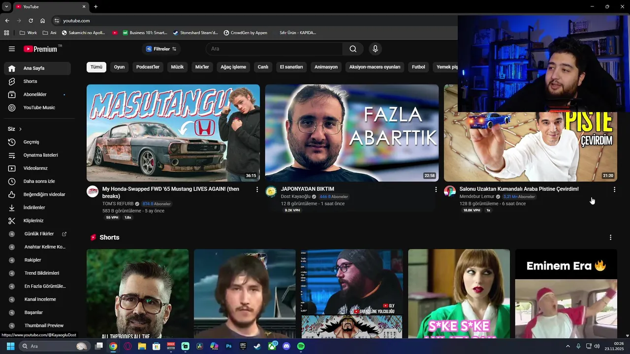Open the Filtreler filter button

[x=161, y=49]
